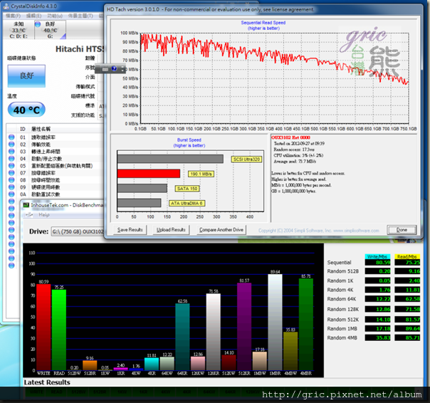Click the Sequential write value 80.59
Screen dimensions: 430x403
(377, 262)
